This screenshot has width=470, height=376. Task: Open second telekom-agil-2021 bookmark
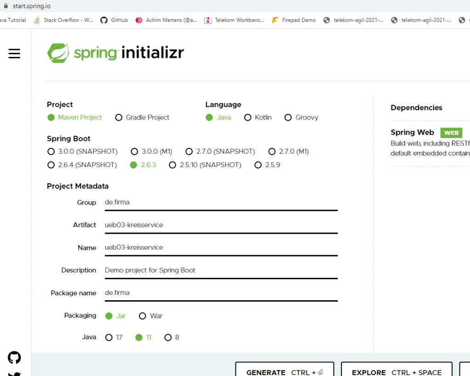421,20
